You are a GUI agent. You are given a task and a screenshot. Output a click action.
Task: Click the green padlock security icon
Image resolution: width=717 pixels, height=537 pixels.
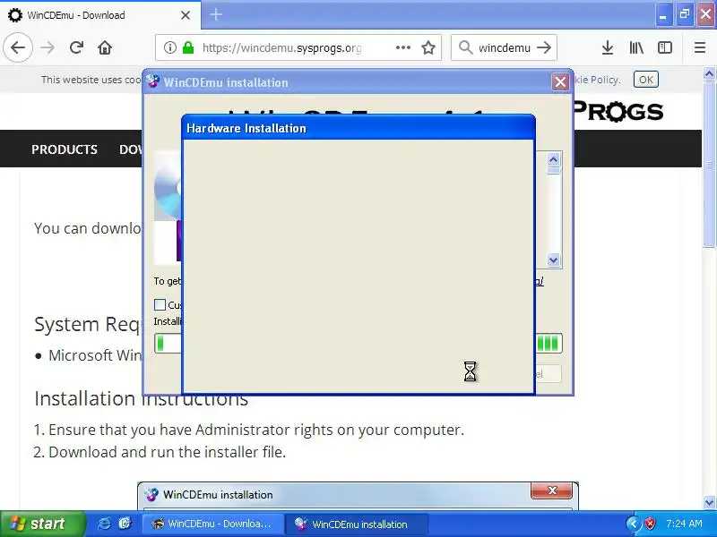click(x=188, y=47)
